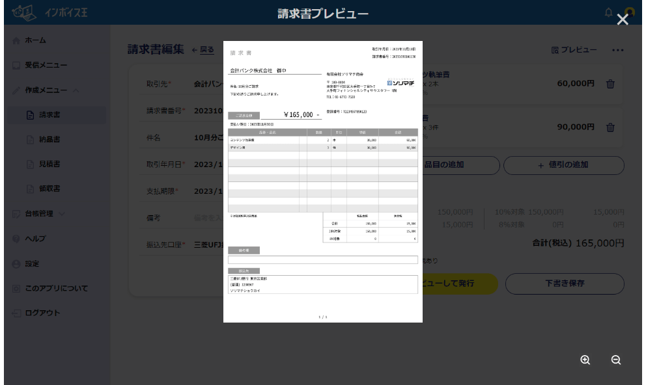Click the 品目の追加 button

coord(461,165)
